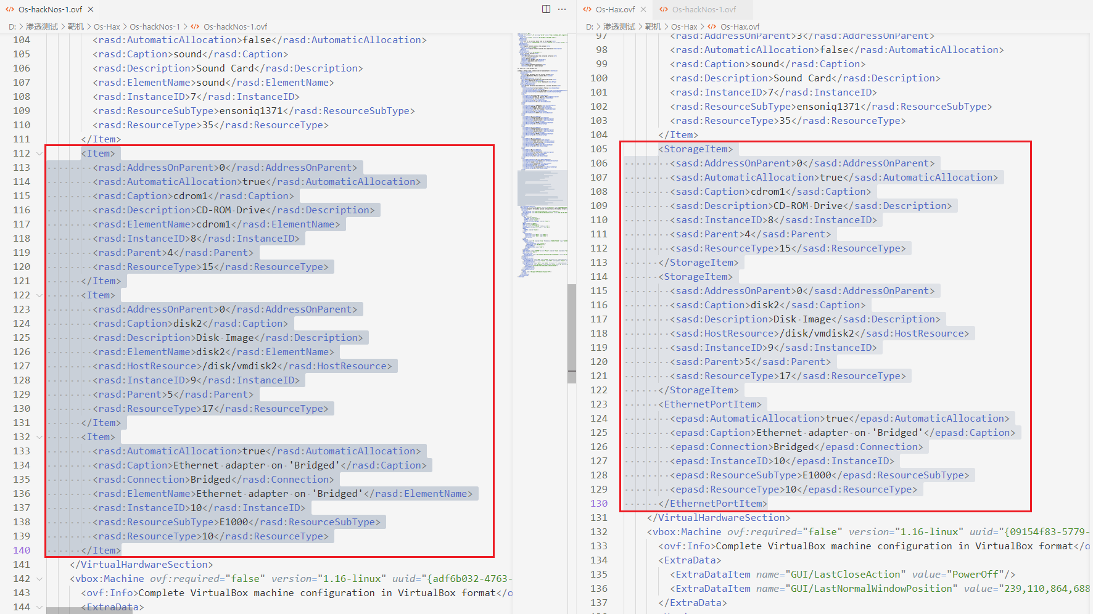Click rasd:ElementName Ethernet adapter line 136
The width and height of the screenshot is (1093, 614).
click(283, 494)
